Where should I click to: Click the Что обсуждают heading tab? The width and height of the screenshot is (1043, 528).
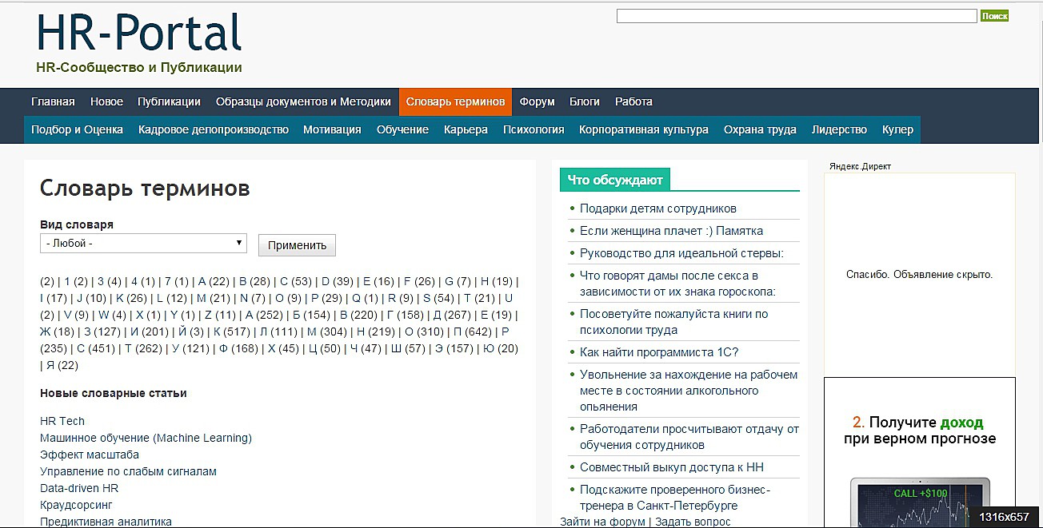[615, 180]
